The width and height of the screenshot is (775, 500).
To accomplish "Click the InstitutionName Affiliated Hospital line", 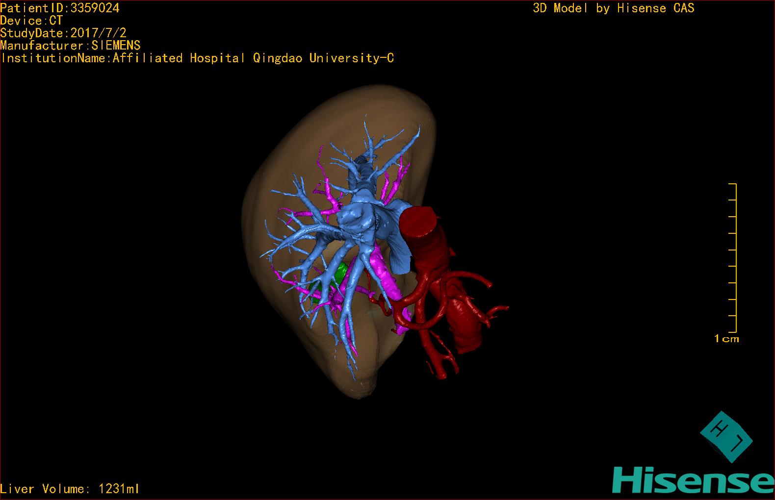I will (197, 58).
